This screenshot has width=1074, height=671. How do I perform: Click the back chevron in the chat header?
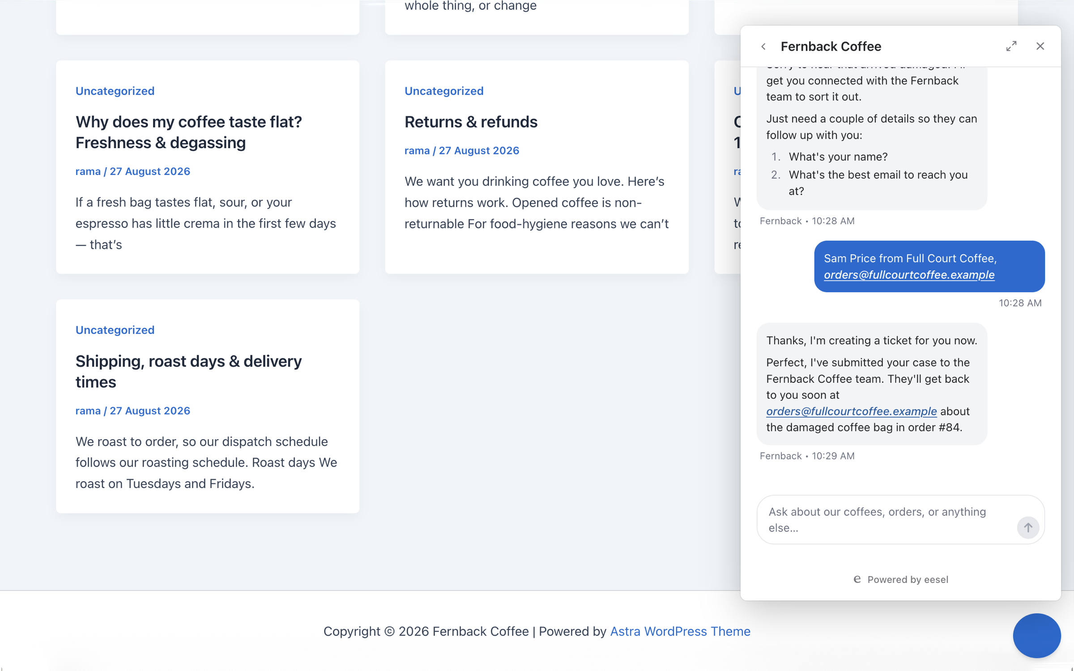point(763,47)
